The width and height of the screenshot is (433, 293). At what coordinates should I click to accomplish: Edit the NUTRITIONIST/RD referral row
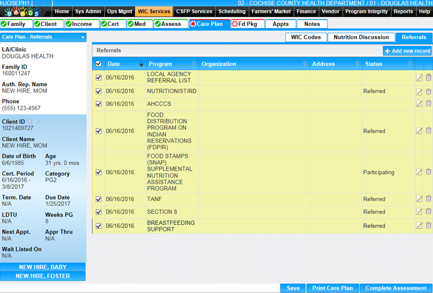click(x=419, y=91)
